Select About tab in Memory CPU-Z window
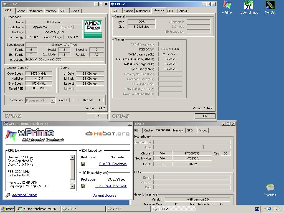Viewport: 284px width, 213px height. coord(183,11)
